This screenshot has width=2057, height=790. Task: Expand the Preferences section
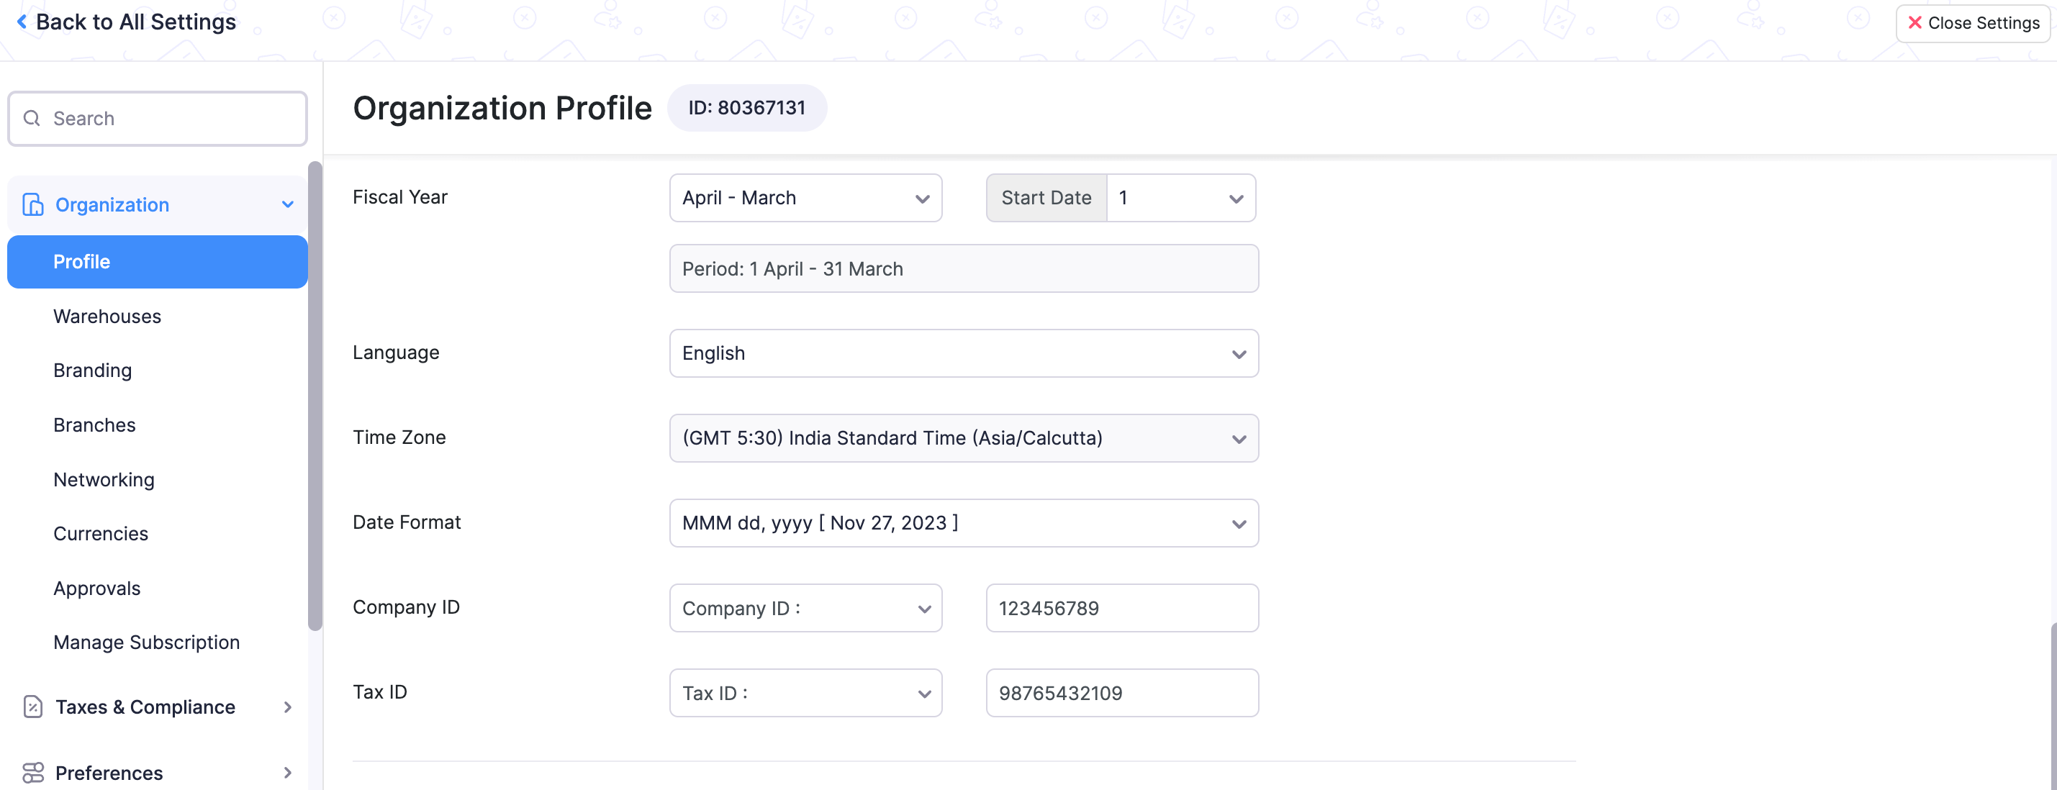pos(286,771)
